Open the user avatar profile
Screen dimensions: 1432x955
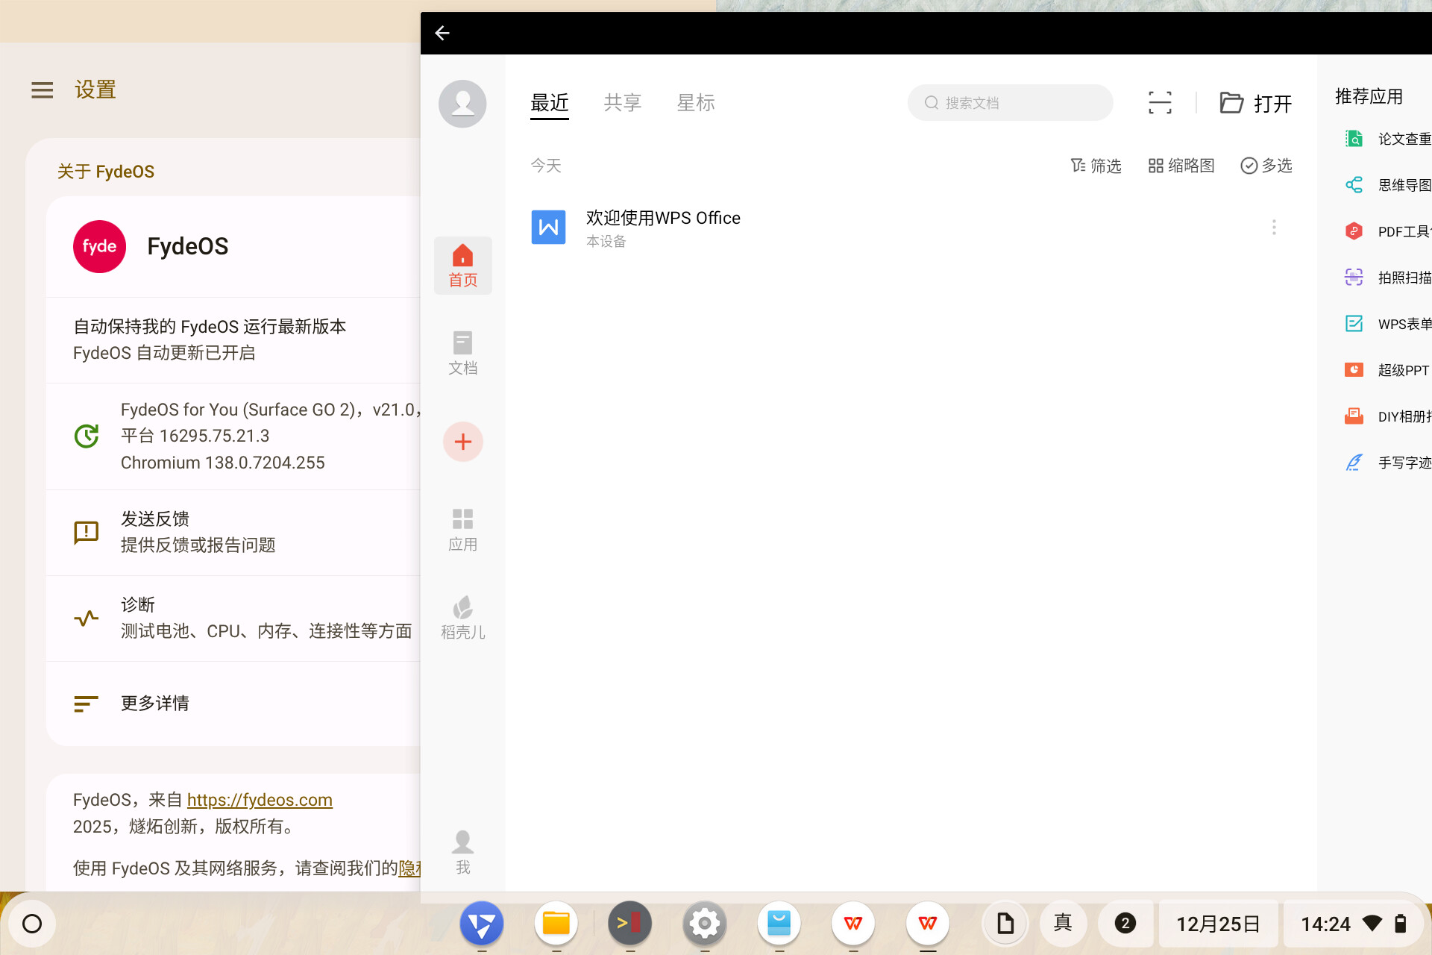[x=462, y=104]
